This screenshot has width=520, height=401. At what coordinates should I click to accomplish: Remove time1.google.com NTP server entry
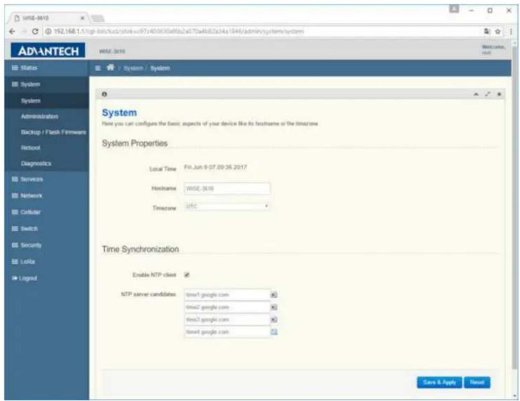[274, 295]
